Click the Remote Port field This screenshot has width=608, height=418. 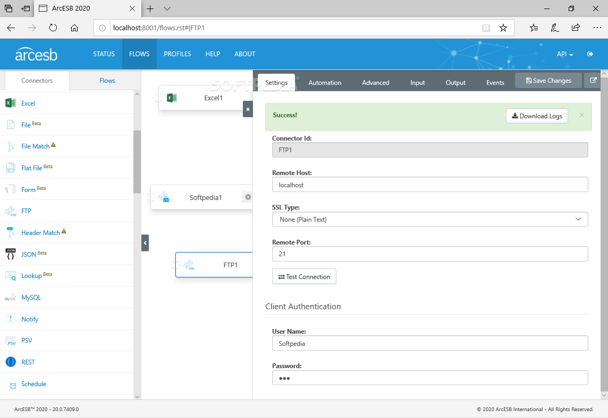[x=430, y=254]
